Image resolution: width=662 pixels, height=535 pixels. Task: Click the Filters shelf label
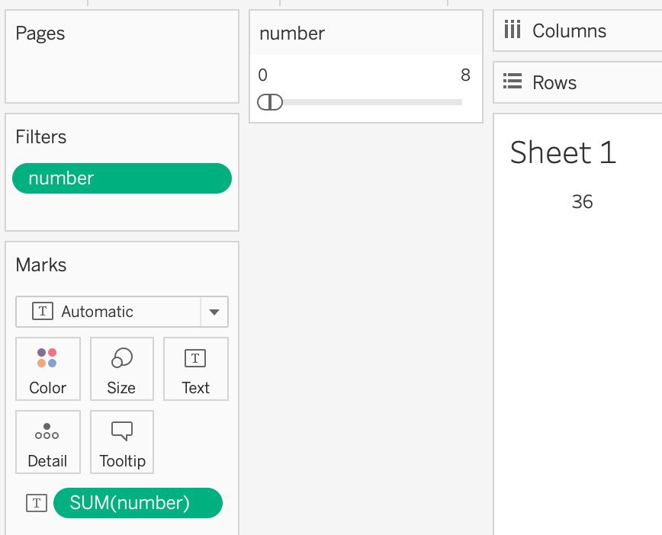click(41, 137)
